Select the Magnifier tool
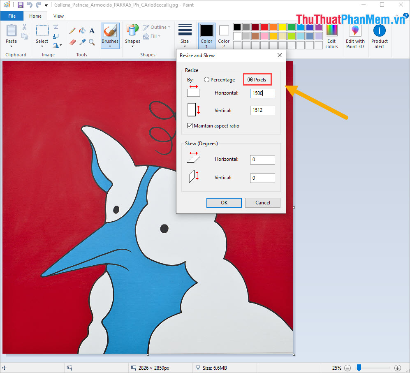 pyautogui.click(x=91, y=42)
